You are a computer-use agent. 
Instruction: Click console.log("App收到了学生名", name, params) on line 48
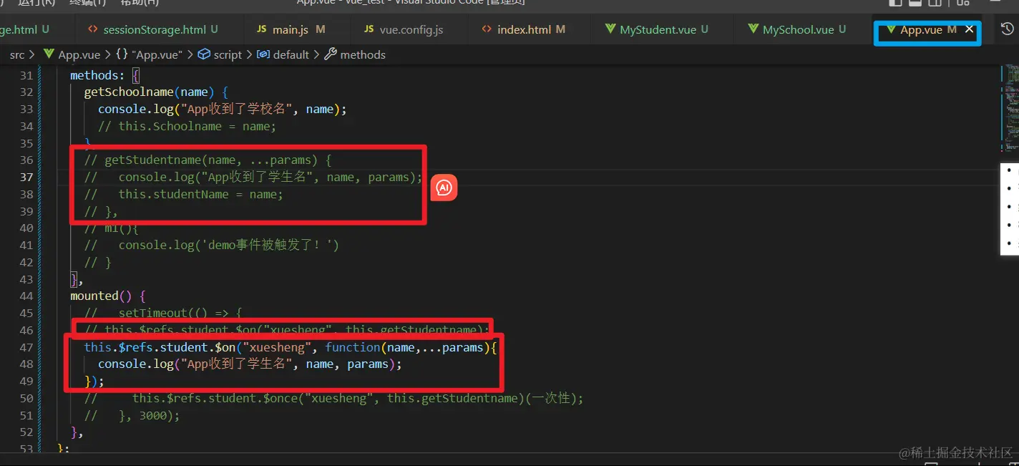point(250,364)
